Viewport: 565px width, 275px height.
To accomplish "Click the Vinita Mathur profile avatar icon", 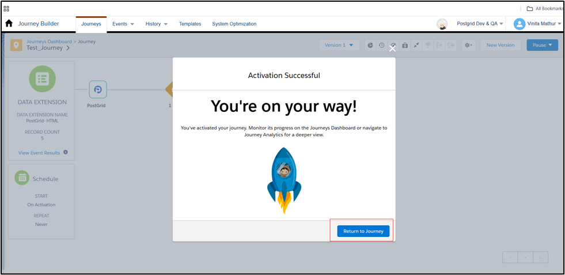I will click(x=520, y=24).
